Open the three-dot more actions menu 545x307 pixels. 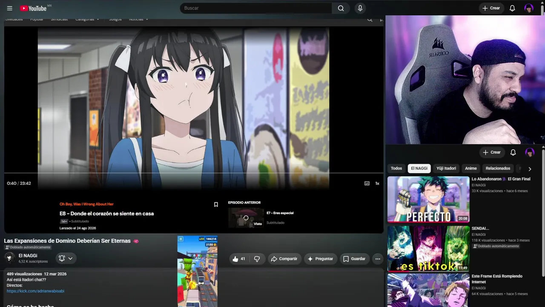point(378,259)
